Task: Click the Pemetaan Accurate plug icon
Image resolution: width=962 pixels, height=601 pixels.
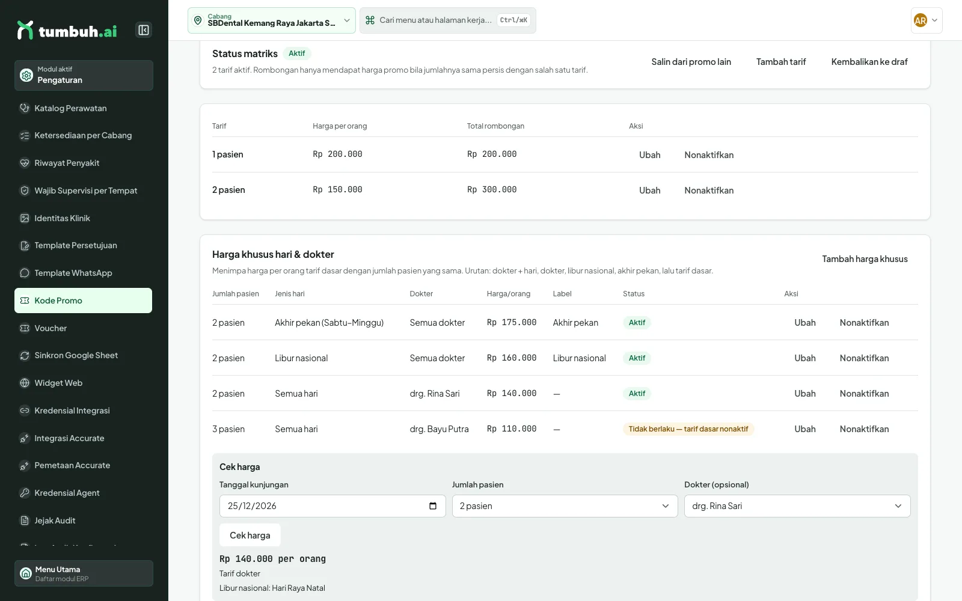Action: point(25,465)
